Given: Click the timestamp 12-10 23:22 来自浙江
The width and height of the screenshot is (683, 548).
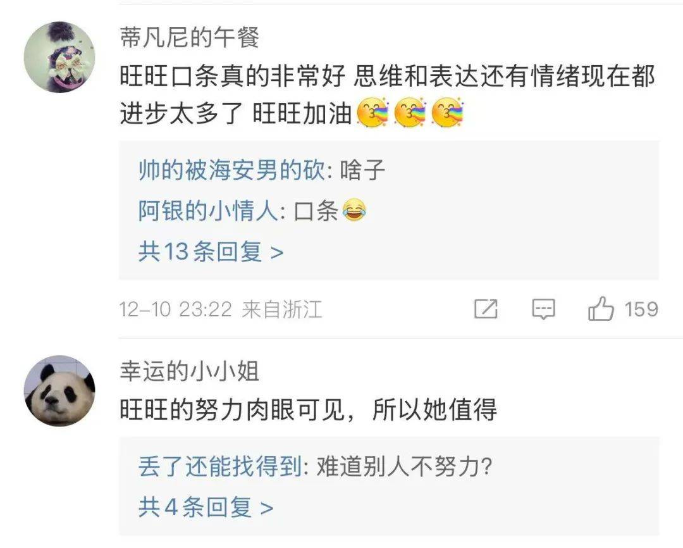Looking at the screenshot, I should [221, 309].
